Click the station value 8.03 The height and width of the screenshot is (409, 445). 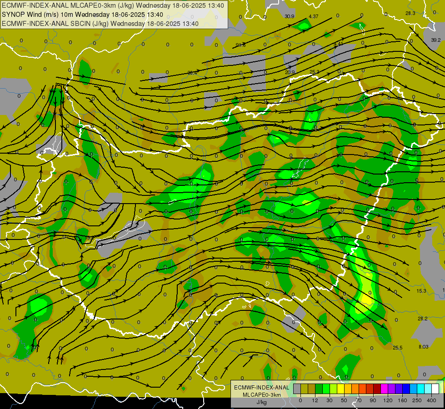pyautogui.click(x=424, y=347)
